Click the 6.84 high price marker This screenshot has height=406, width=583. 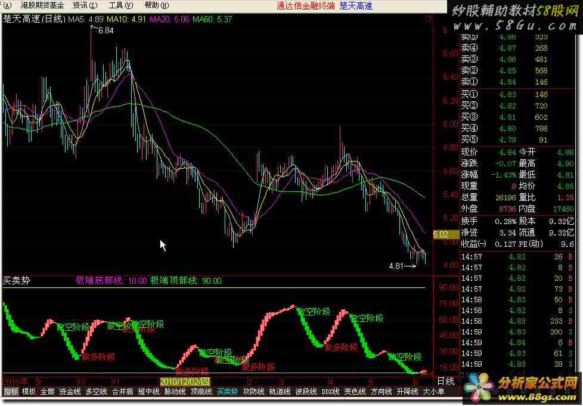(106, 31)
